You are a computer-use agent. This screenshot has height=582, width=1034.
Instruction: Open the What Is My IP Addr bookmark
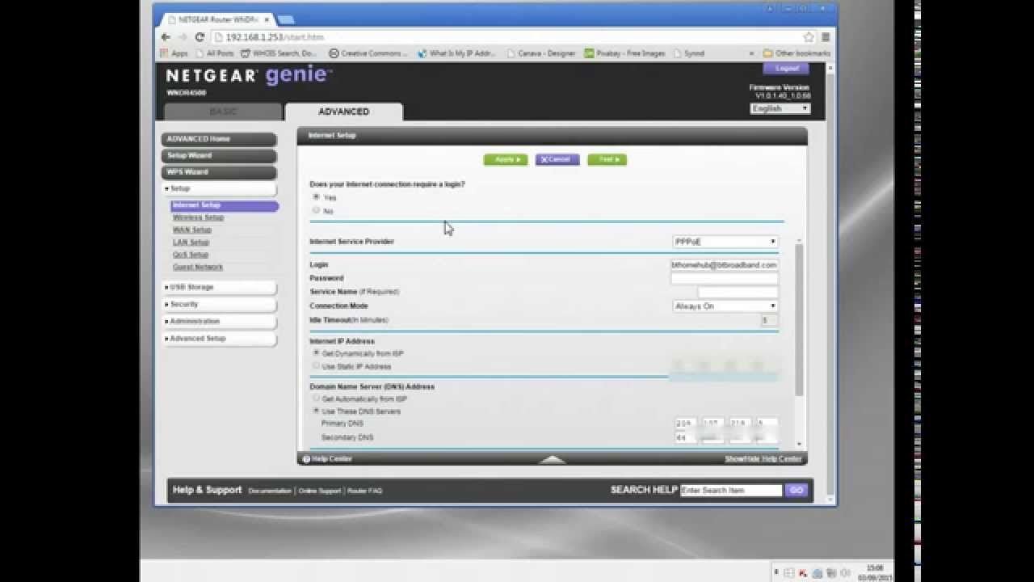point(456,53)
